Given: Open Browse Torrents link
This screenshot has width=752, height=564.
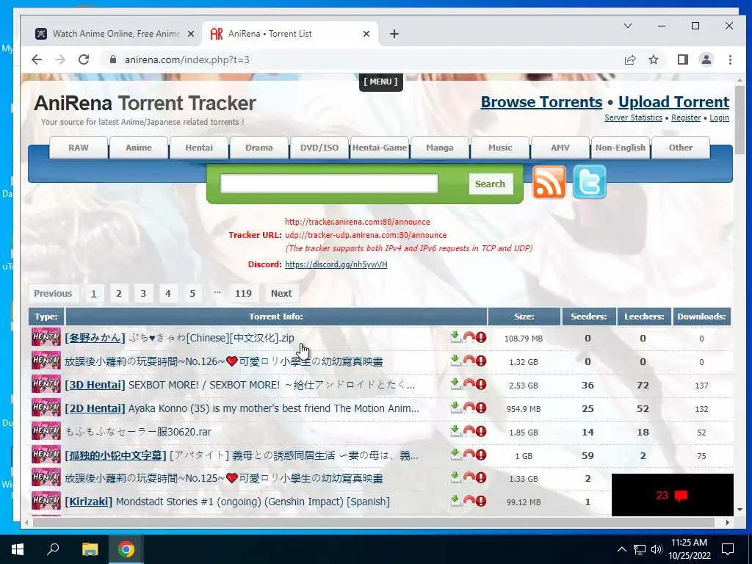Looking at the screenshot, I should coord(541,102).
